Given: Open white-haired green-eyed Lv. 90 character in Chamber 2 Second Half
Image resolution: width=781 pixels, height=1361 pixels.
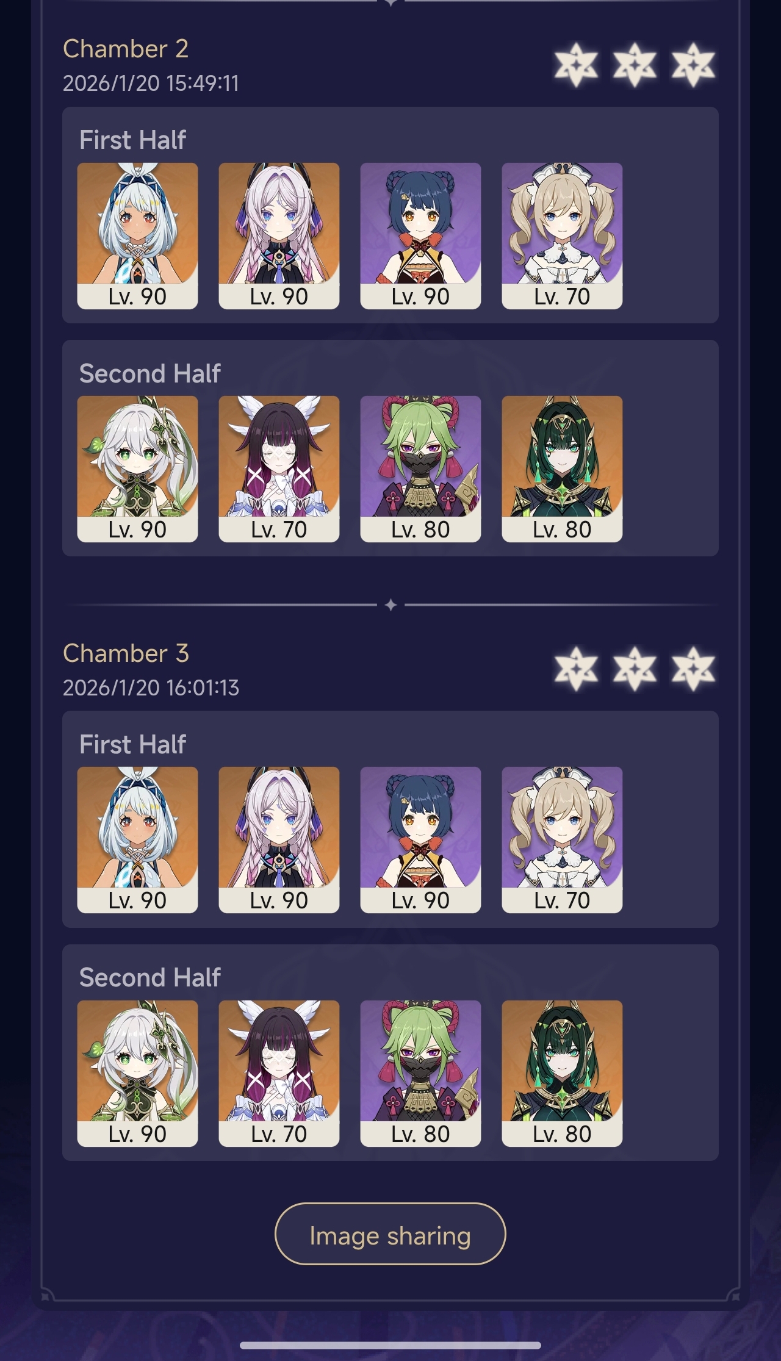Looking at the screenshot, I should pos(137,469).
